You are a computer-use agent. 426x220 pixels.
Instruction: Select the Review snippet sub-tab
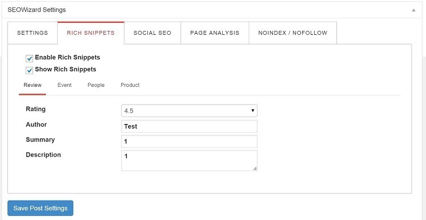33,85
